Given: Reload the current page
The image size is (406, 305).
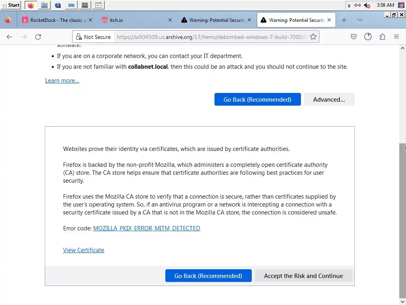Looking at the screenshot, I should 38,37.
